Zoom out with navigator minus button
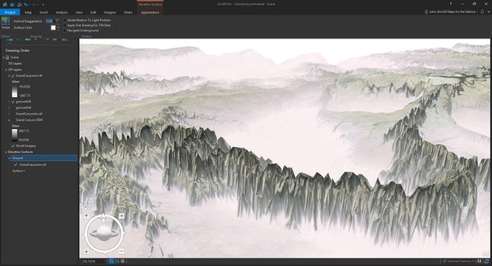The width and height of the screenshot is (492, 266). click(122, 251)
